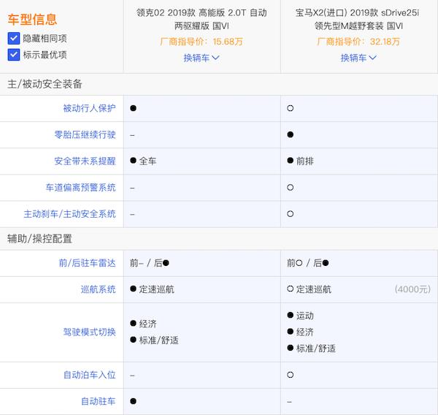Open 换辆车 dropdown for 宝马X2

pos(358,58)
